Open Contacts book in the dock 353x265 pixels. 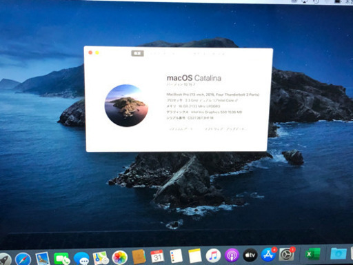click(139, 257)
